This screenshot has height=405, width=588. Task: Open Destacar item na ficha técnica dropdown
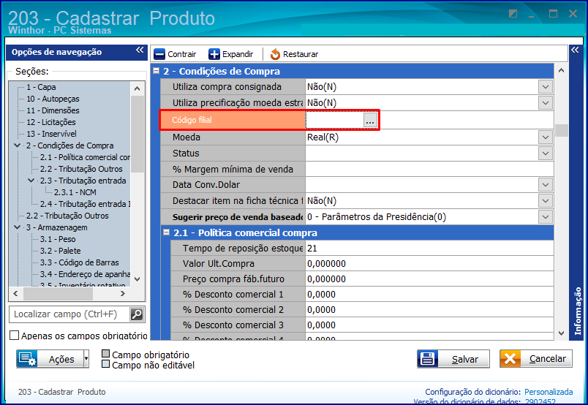[546, 200]
